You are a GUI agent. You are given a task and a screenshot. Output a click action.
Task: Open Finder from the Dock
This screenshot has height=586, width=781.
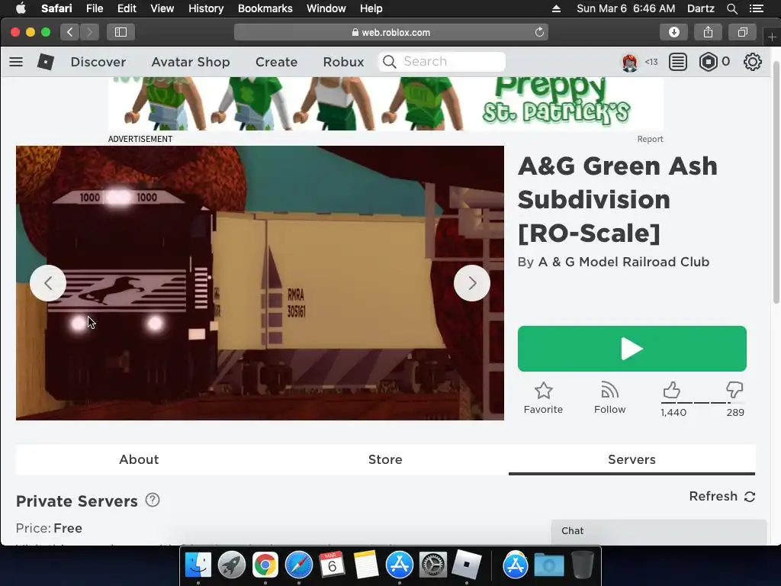coord(198,565)
